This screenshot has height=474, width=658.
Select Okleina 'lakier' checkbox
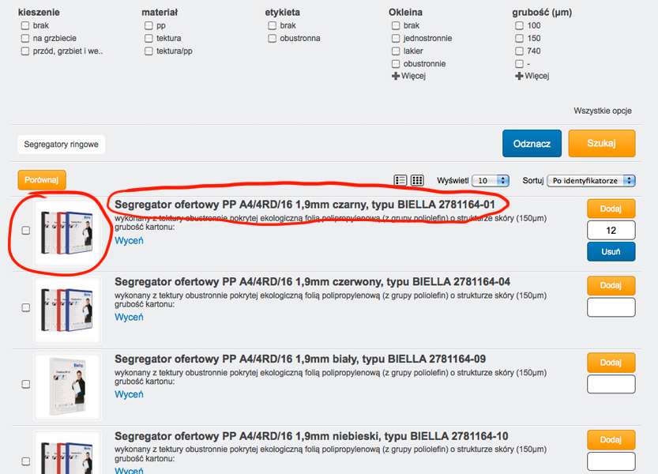point(396,51)
